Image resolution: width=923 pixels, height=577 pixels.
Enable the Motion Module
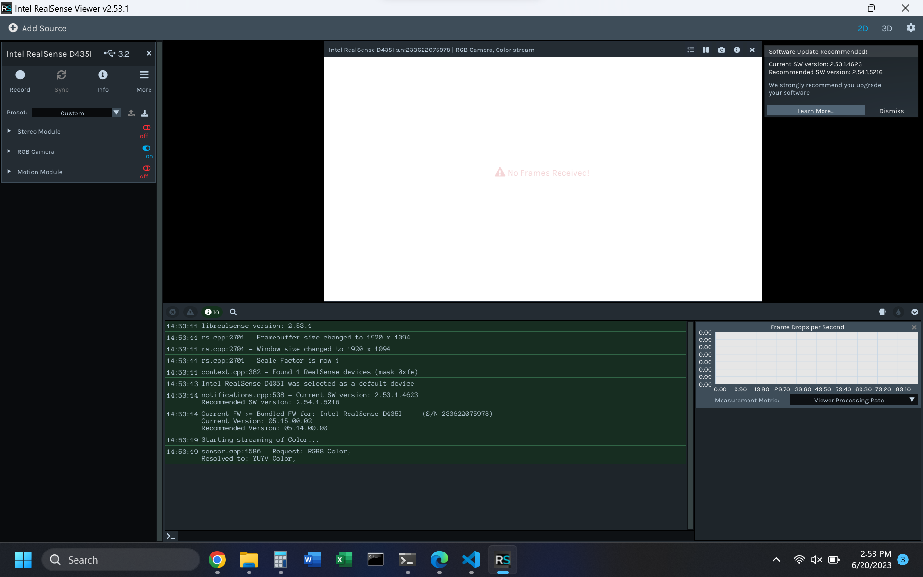point(146,168)
